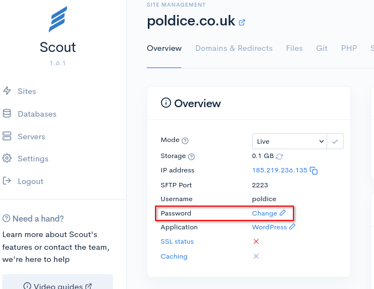This screenshot has height=289, width=374.
Task: Open the Files tab
Action: coord(295,48)
